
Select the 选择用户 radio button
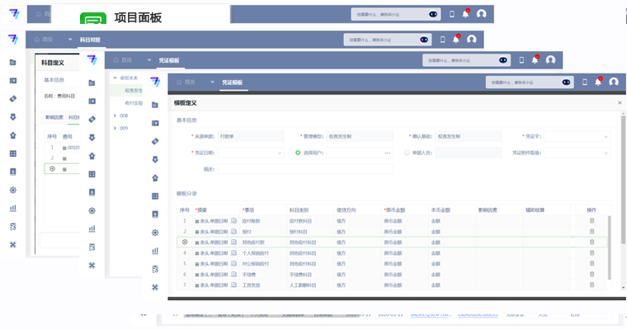click(298, 153)
